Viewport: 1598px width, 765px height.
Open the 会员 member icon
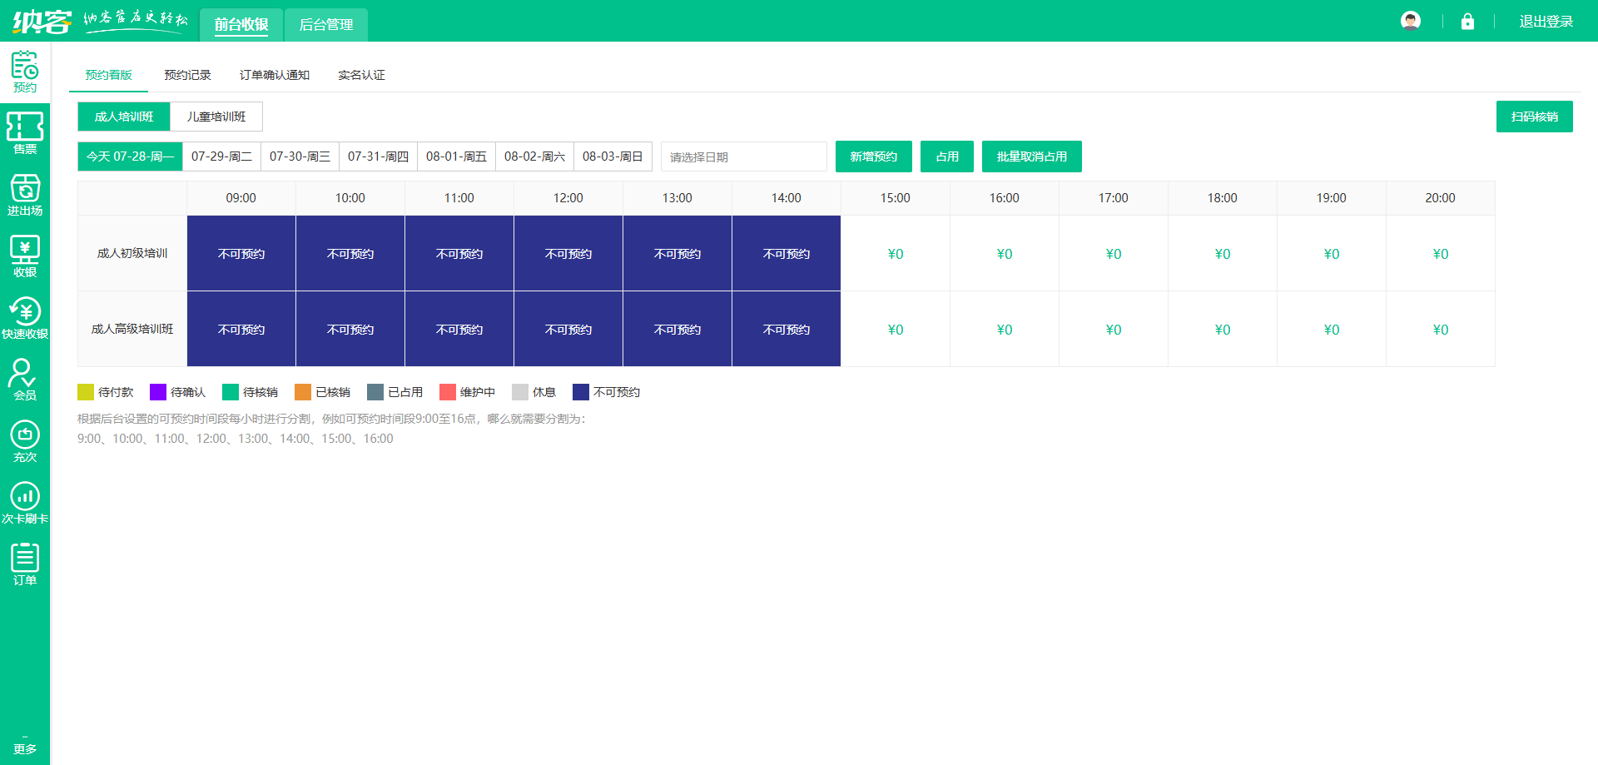coord(25,380)
